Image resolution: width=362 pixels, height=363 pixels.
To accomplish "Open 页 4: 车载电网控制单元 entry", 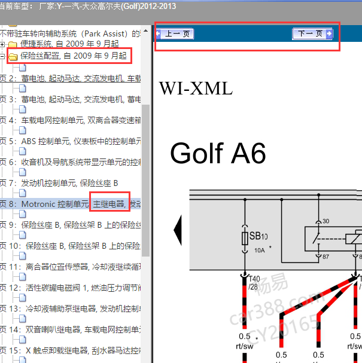I will pos(71,120).
